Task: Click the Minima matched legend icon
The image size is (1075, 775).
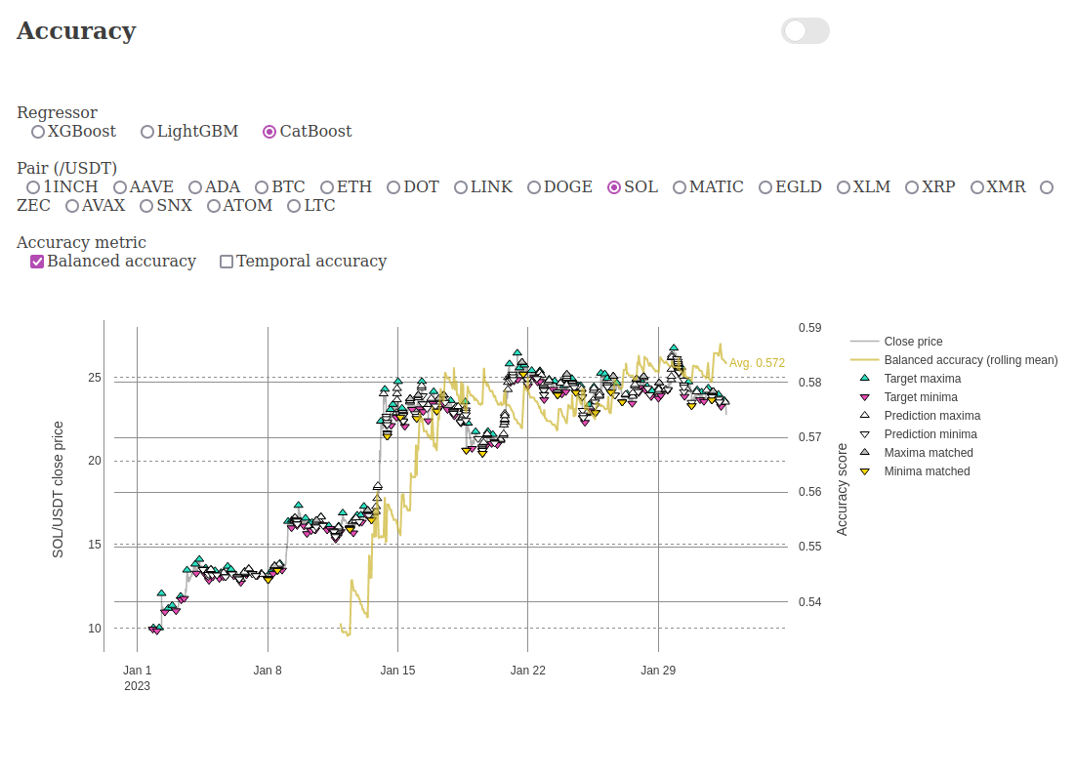Action: click(864, 471)
